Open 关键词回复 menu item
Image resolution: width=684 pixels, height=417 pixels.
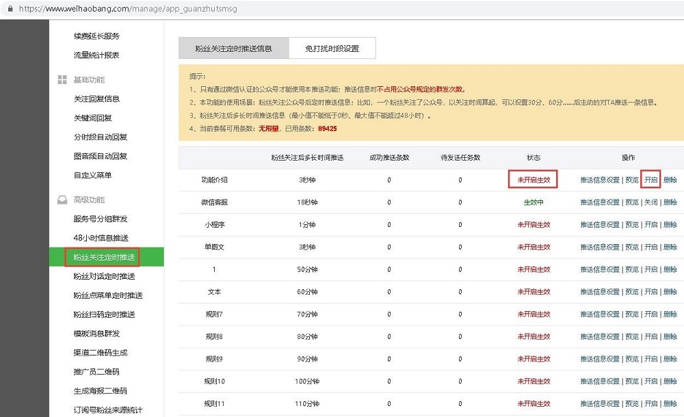93,118
